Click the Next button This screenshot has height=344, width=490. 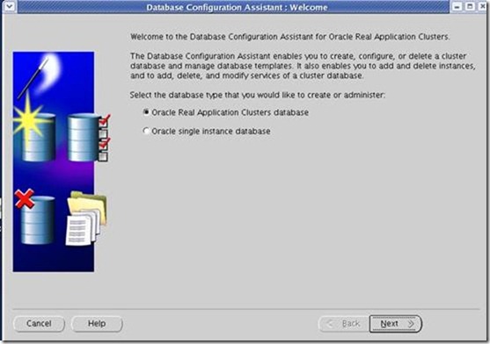coord(395,324)
